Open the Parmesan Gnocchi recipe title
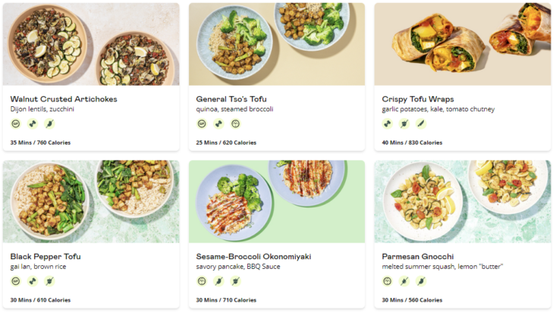The height and width of the screenshot is (316, 556). [x=419, y=256]
